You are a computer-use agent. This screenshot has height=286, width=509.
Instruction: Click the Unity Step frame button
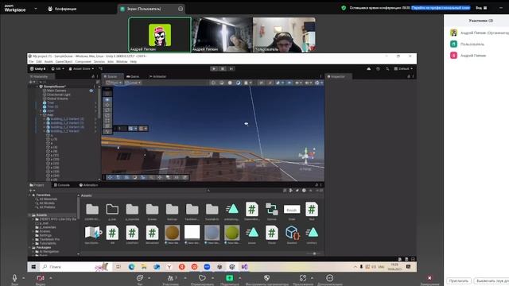pyautogui.click(x=231, y=69)
